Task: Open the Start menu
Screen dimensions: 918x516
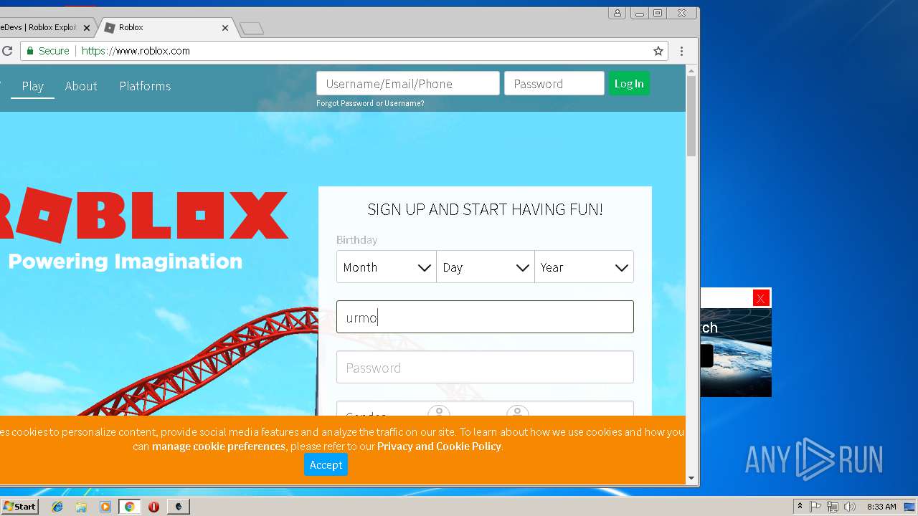Action: 19,507
